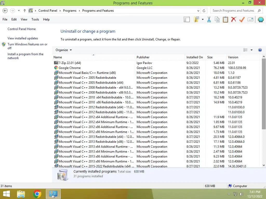
Task: Open the recent locations dropdown arrow
Action: (19, 11)
